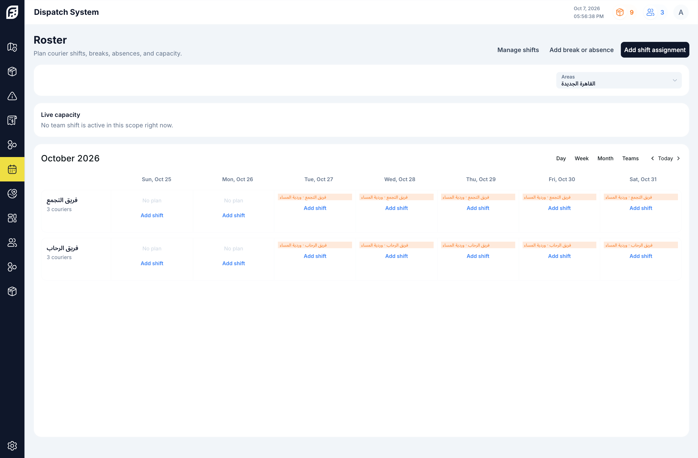698x458 pixels.
Task: Switch to Month view
Action: 605,158
